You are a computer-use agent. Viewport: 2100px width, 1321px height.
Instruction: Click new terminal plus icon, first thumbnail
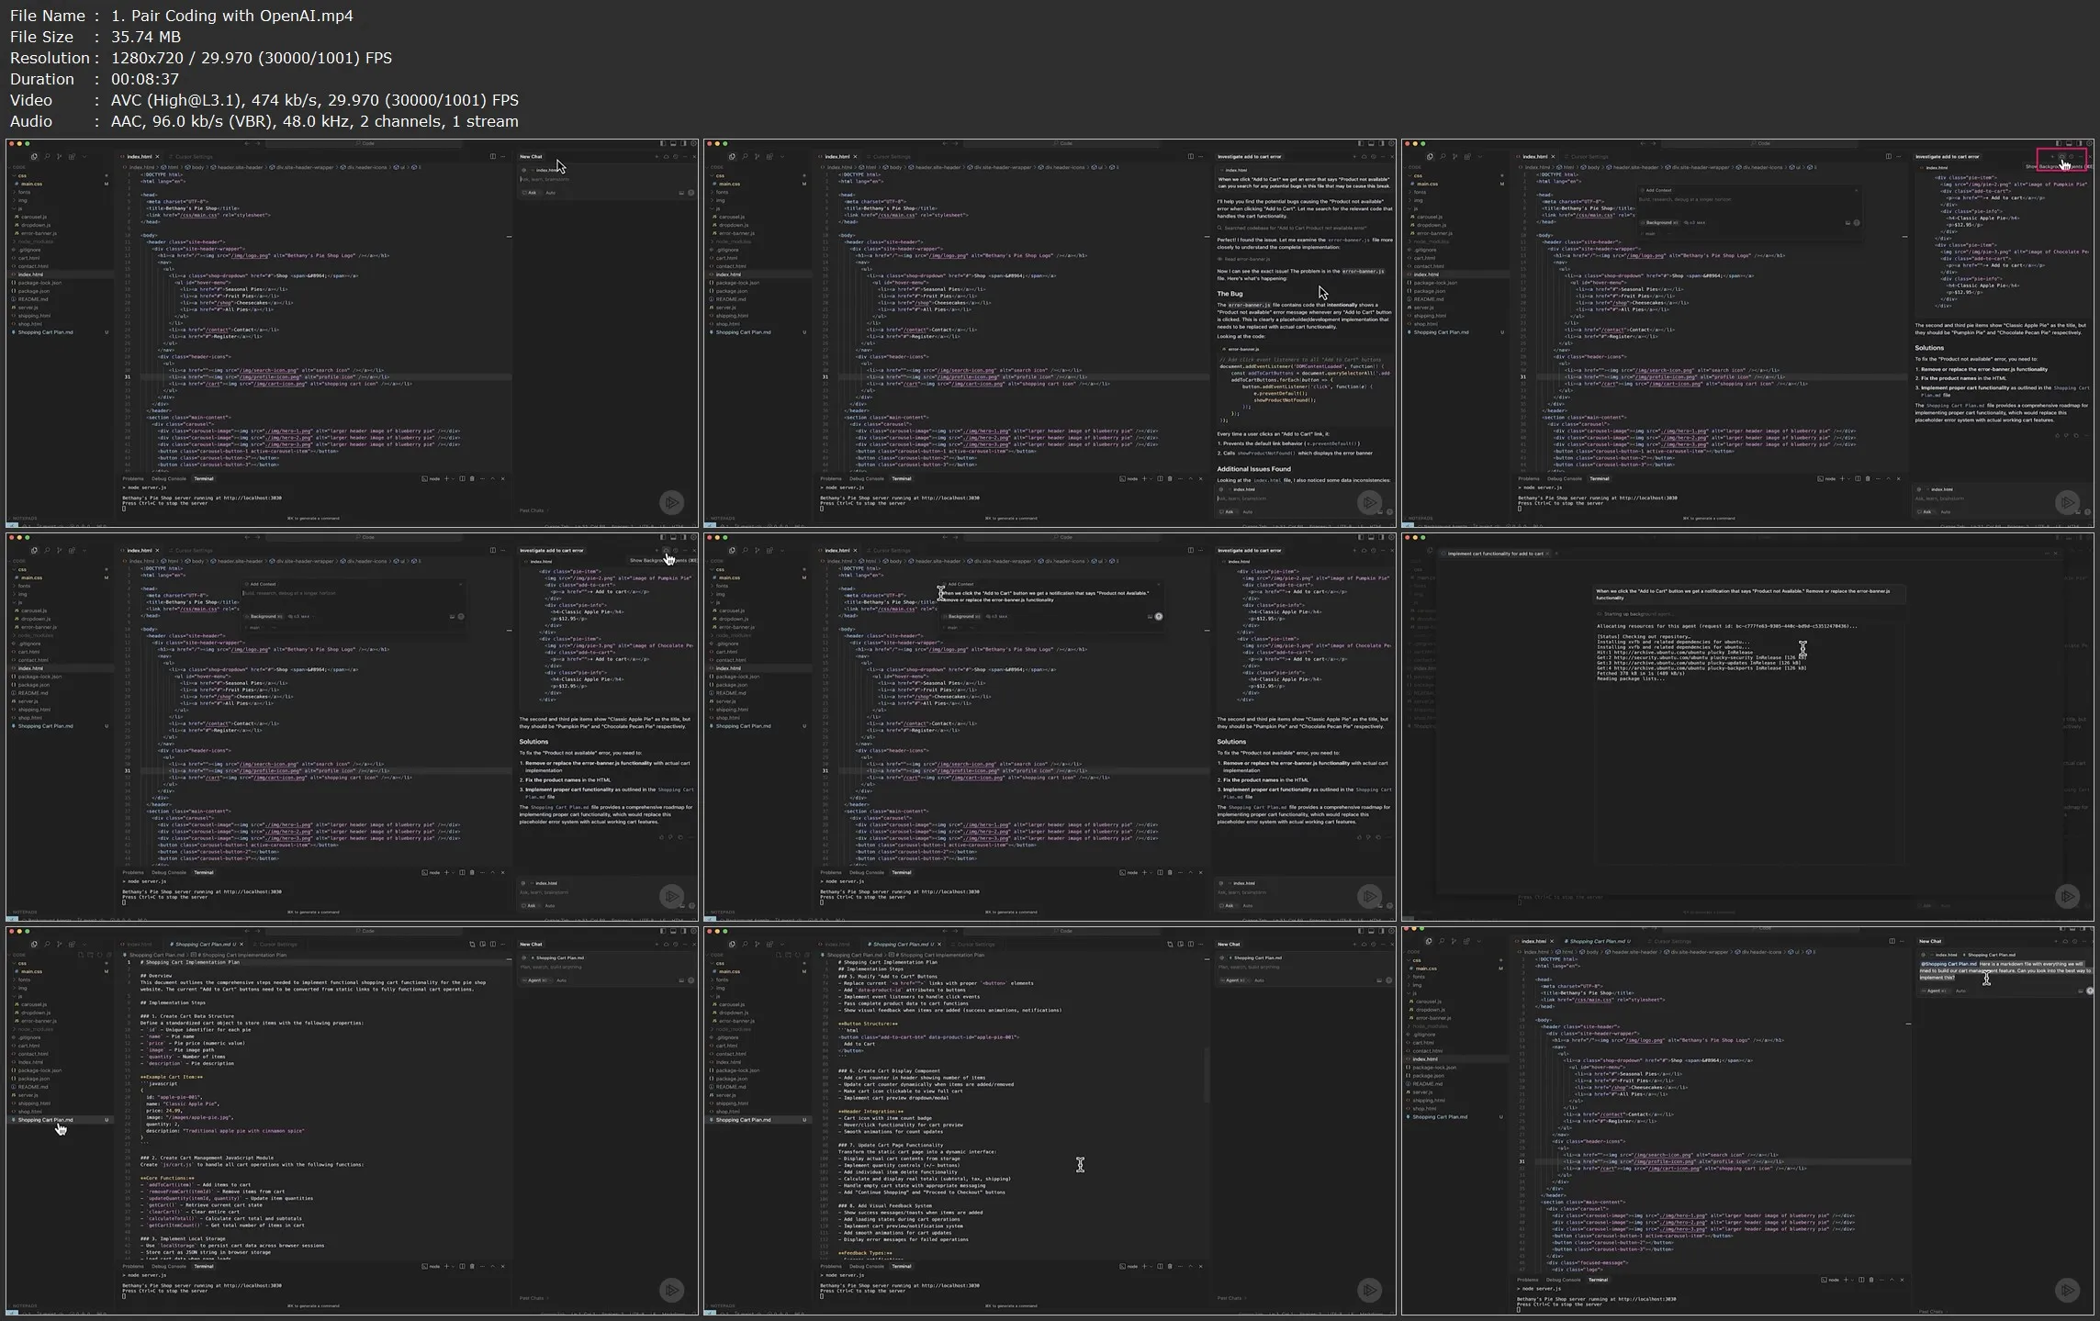(x=446, y=478)
